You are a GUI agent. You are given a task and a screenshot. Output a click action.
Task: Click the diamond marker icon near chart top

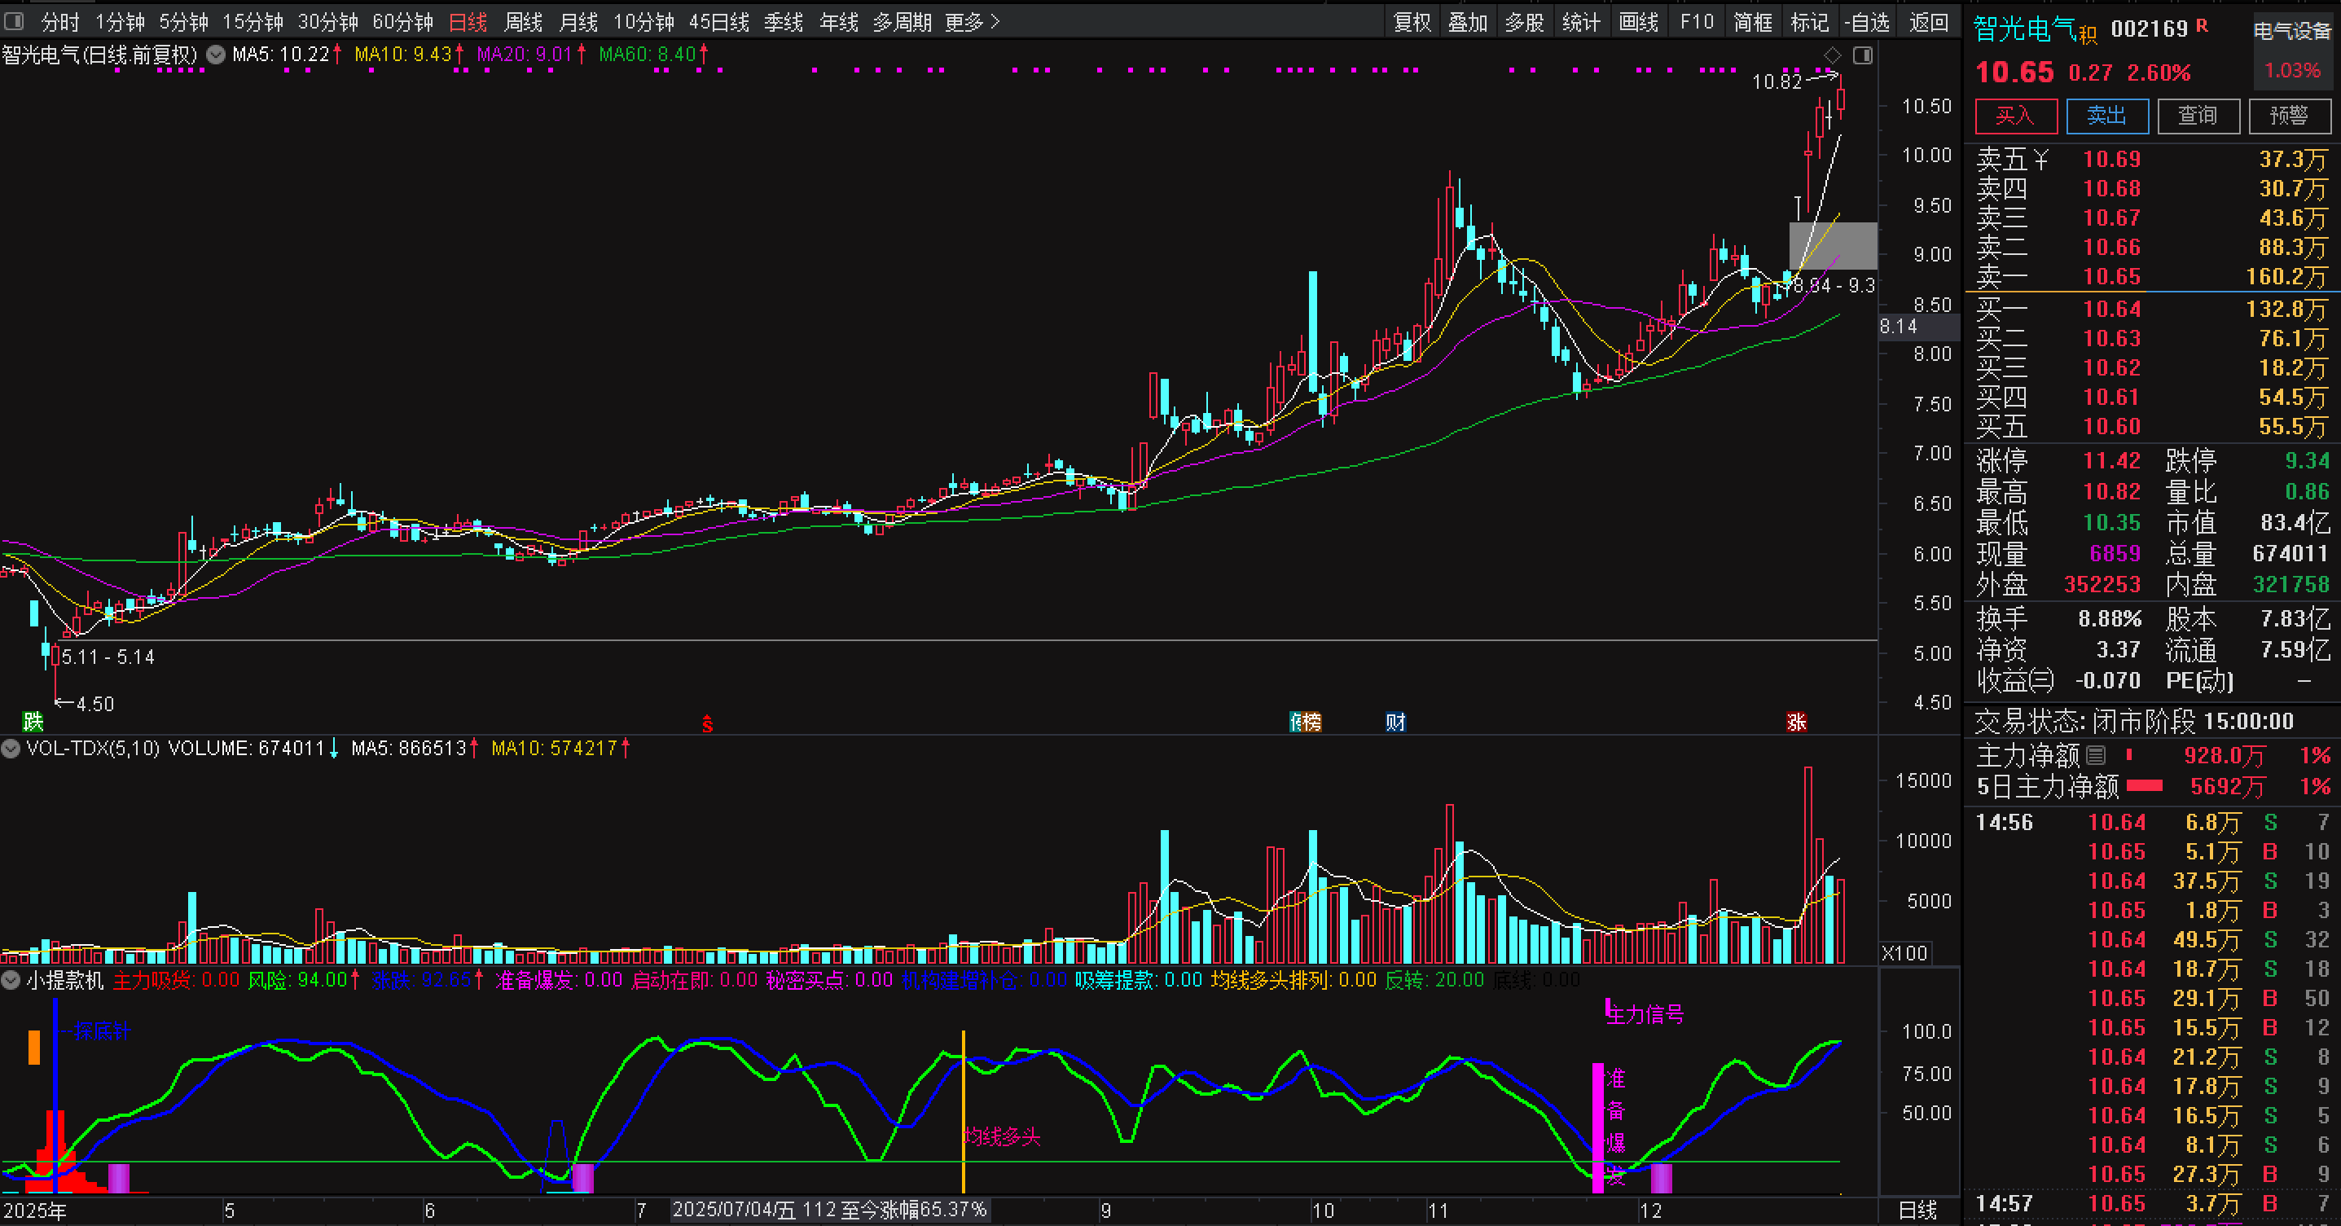(x=1832, y=55)
